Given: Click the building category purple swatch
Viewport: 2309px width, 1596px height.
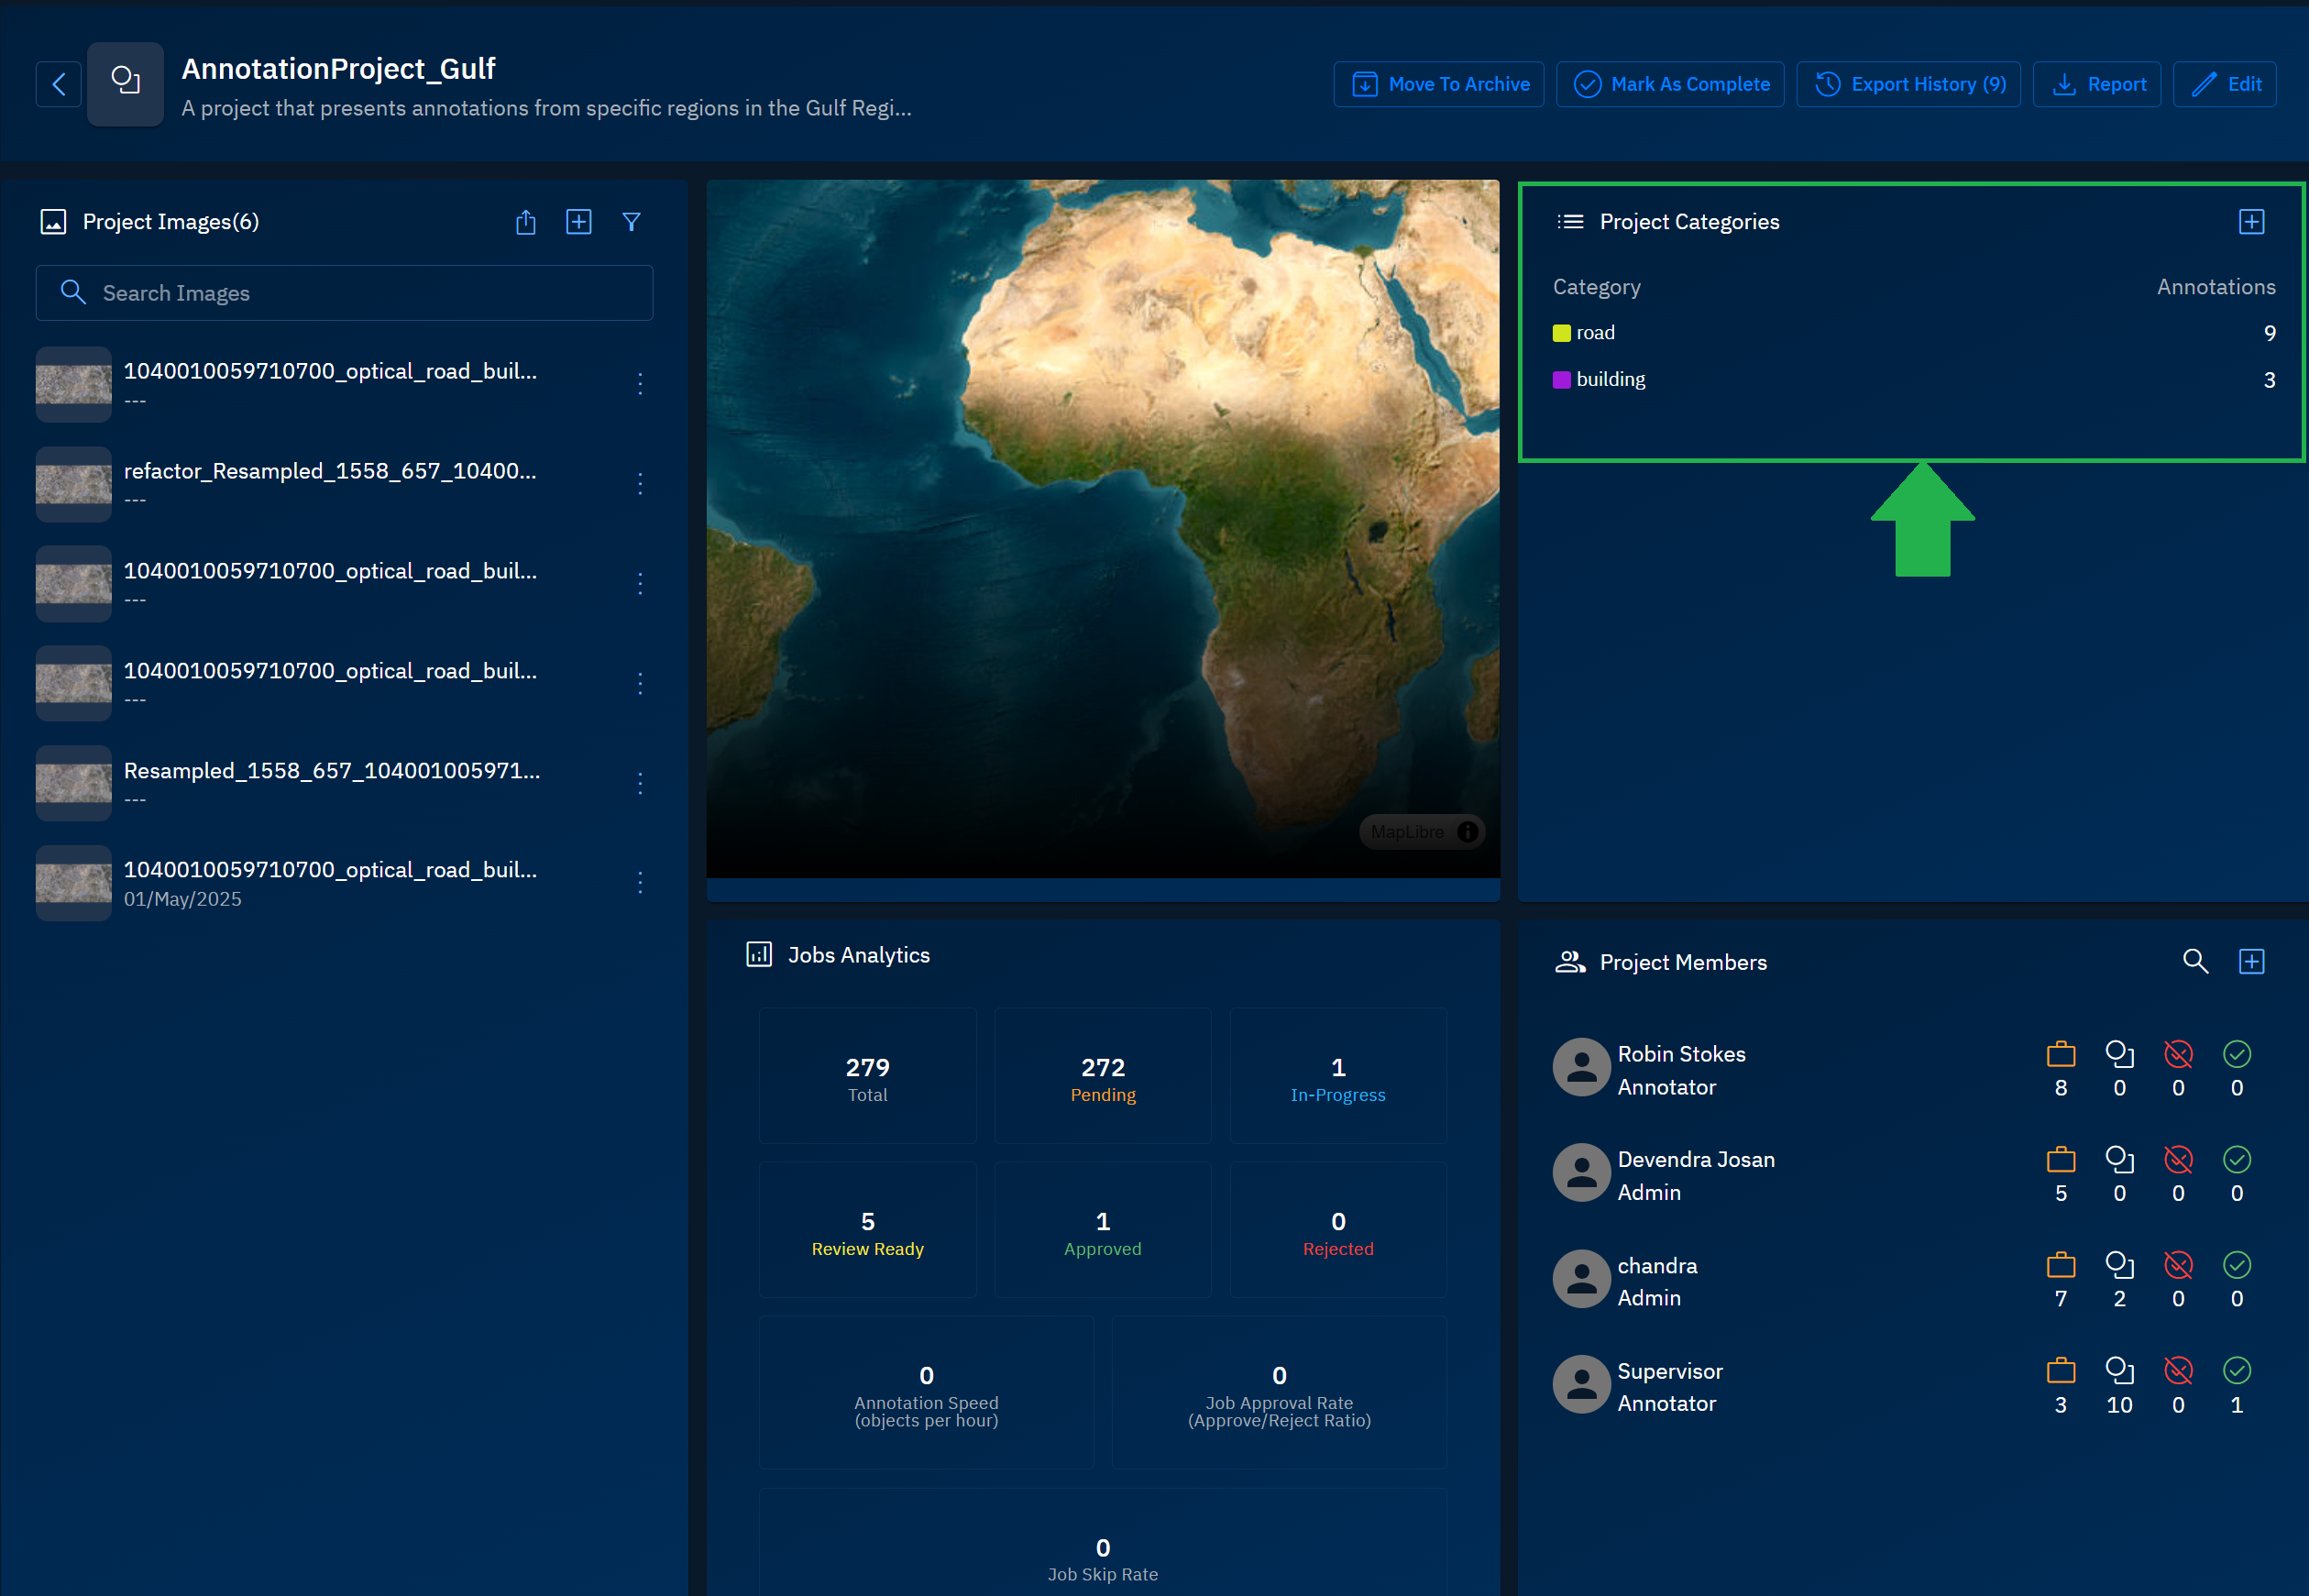Looking at the screenshot, I should pyautogui.click(x=1561, y=380).
